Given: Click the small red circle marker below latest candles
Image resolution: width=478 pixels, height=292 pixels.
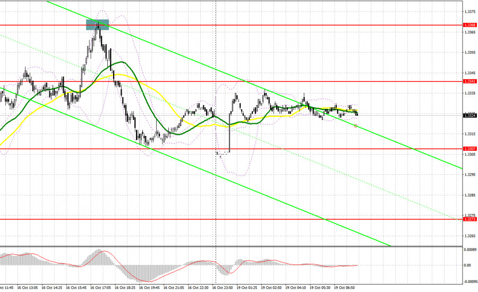Looking at the screenshot, I should tap(356, 126).
